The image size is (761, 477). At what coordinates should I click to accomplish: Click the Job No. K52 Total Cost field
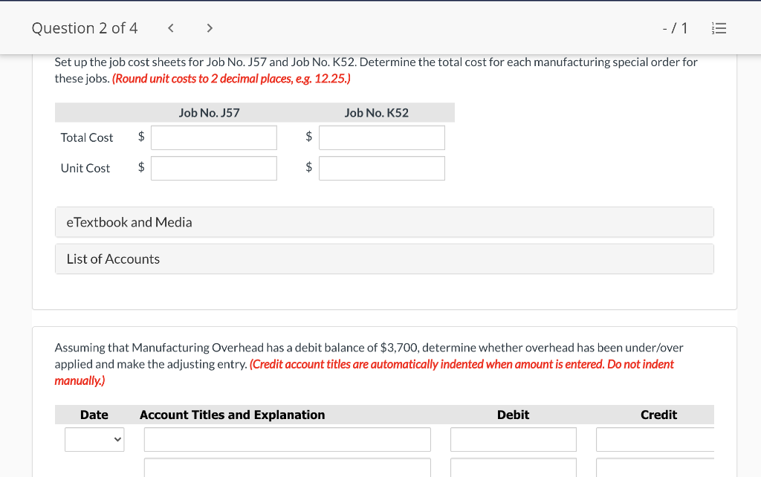point(382,137)
